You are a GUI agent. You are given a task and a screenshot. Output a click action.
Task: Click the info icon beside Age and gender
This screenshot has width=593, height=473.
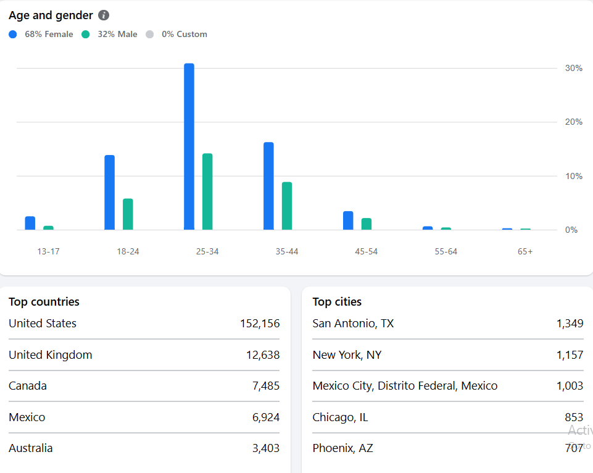(x=104, y=15)
